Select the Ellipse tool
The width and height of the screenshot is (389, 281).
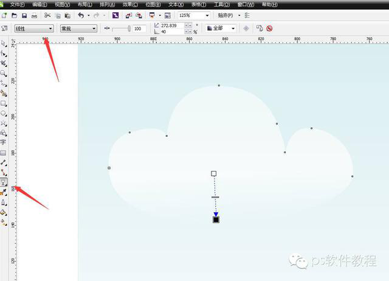click(4, 114)
